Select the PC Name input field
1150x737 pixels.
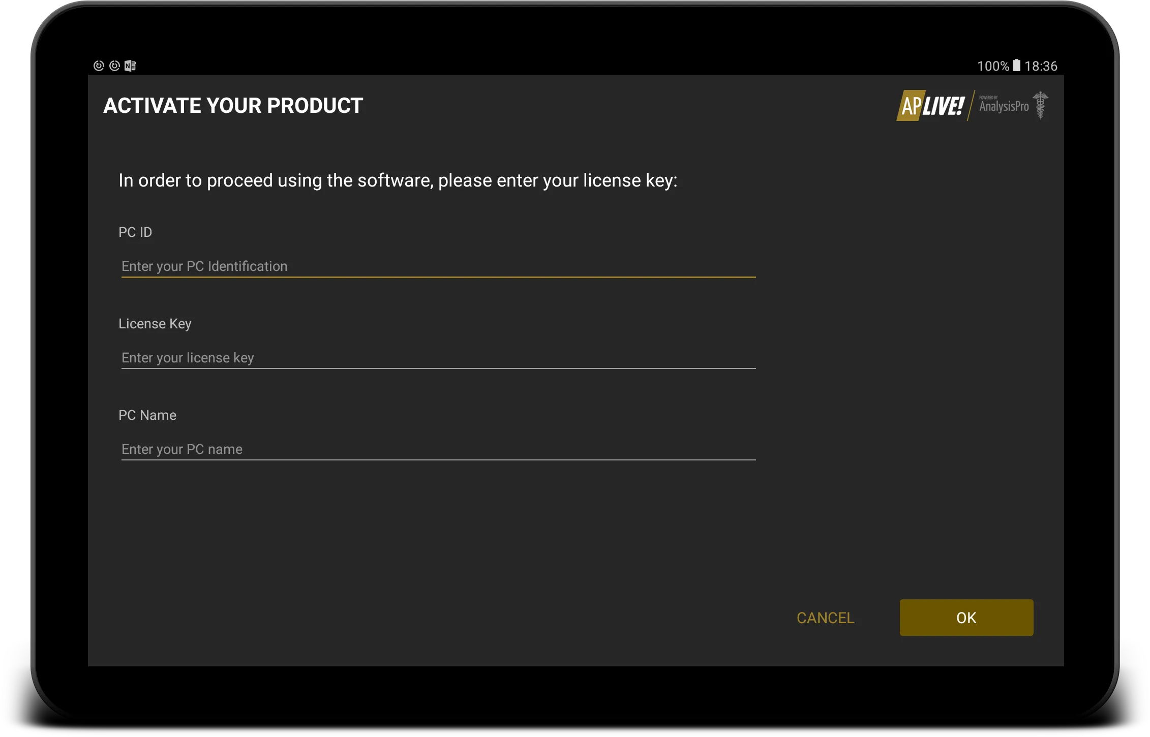[438, 449]
